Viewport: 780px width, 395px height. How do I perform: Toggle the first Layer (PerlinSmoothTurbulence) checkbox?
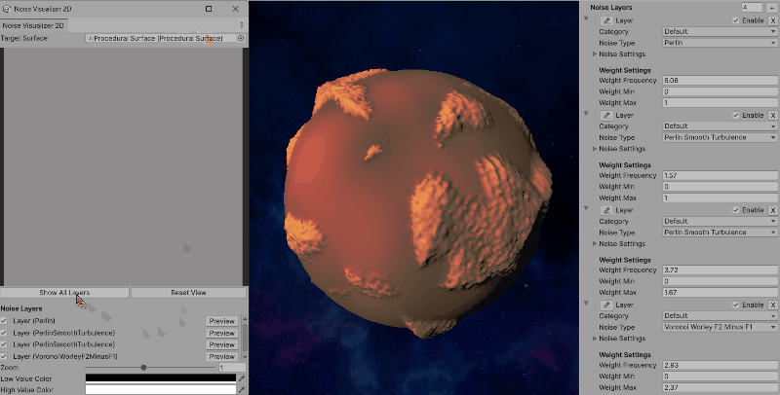(4, 333)
